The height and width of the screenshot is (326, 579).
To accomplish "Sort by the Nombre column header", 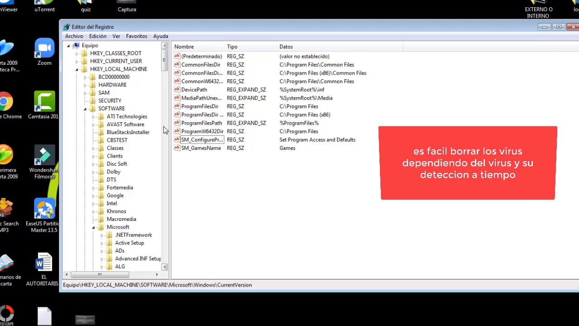I will (198, 47).
